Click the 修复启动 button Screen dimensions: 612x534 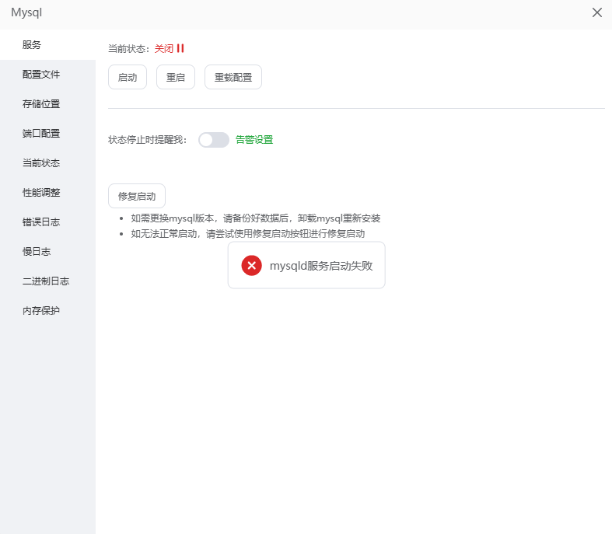(x=137, y=196)
